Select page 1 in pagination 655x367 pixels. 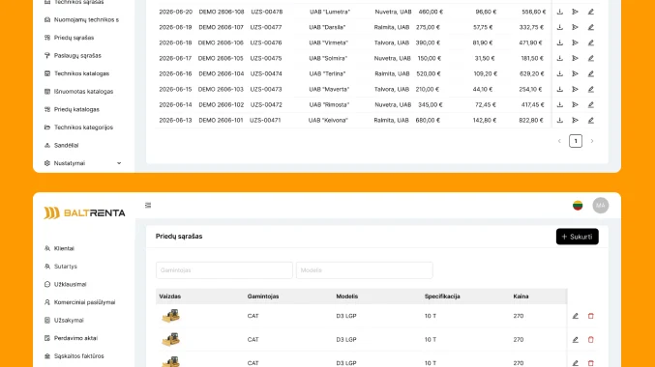(x=576, y=141)
